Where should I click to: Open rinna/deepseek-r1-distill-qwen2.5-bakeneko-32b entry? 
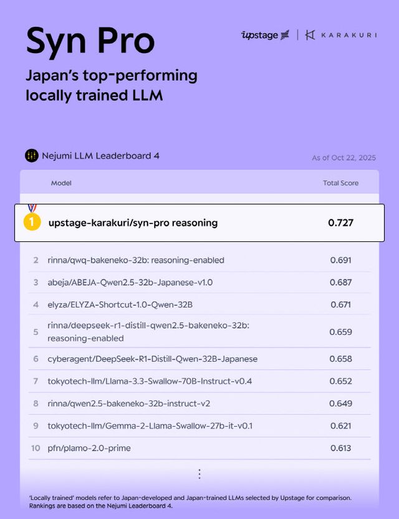[x=148, y=332]
